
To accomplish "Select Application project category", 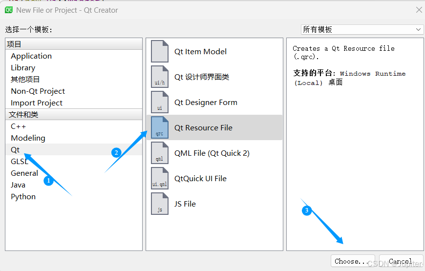I will 74,56.
